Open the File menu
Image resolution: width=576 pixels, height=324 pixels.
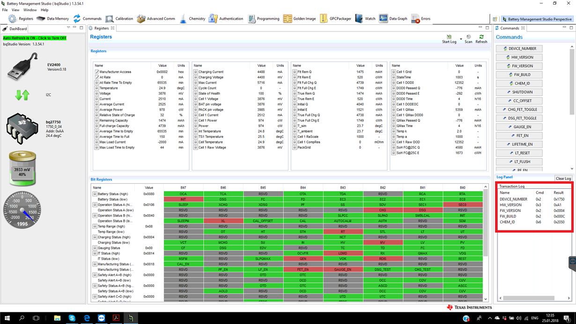tap(5, 10)
